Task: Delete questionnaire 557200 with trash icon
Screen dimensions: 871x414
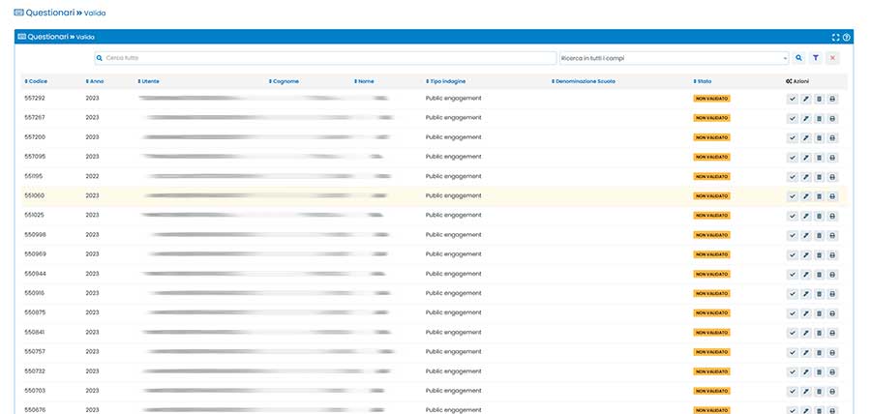Action: pyautogui.click(x=819, y=137)
